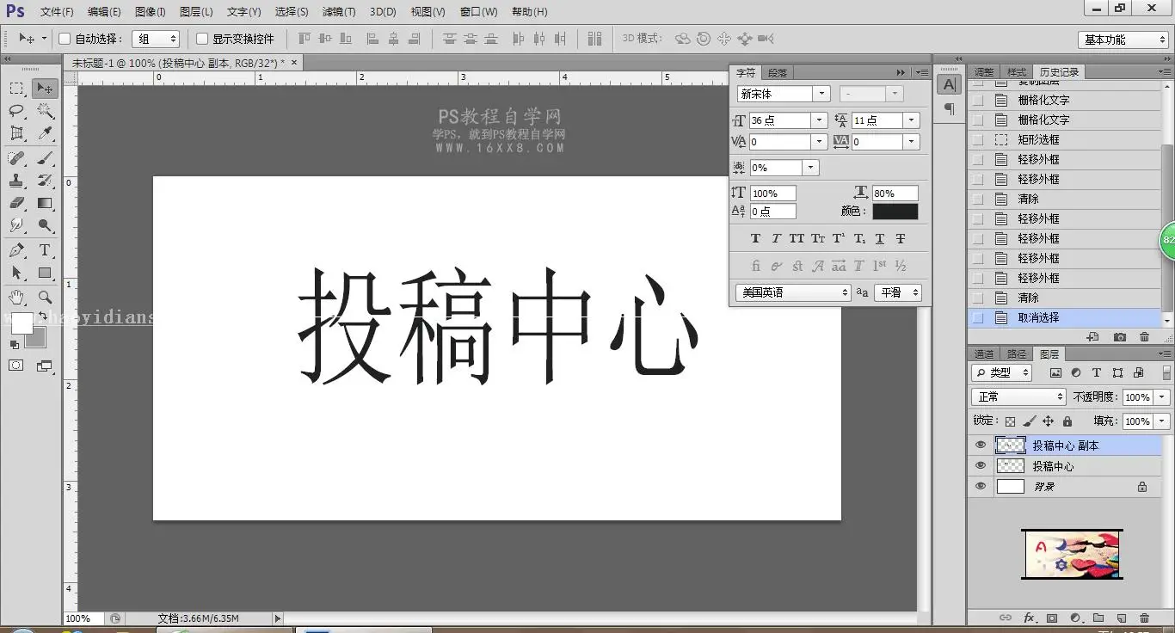Open the 帮助(H) menu
This screenshot has width=1175, height=633.
(529, 12)
